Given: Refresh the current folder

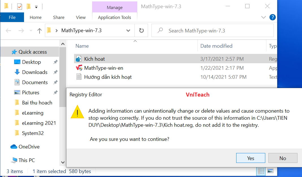Looking at the screenshot, I should [x=141, y=30].
